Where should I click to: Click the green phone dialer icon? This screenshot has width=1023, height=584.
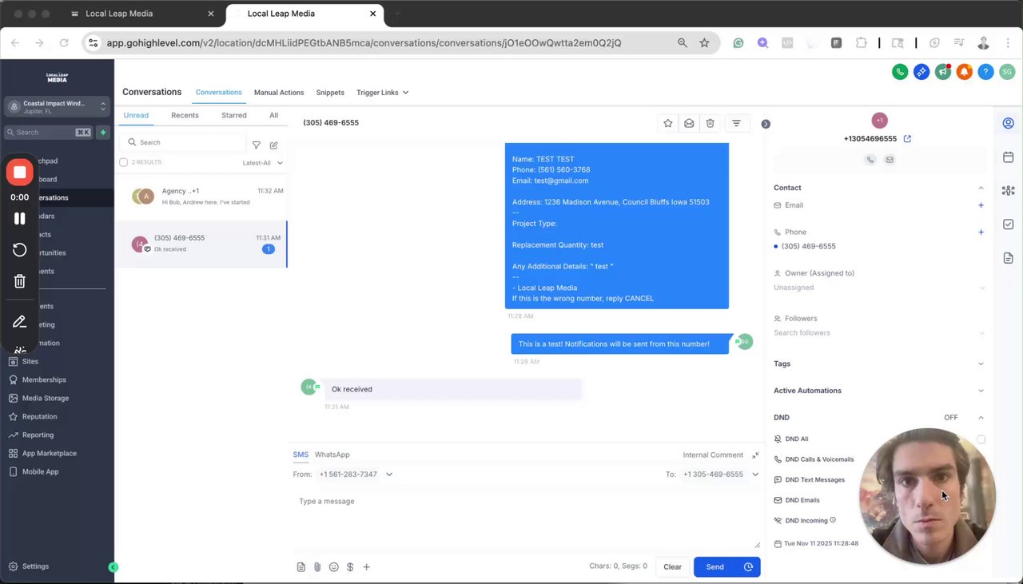click(x=900, y=72)
